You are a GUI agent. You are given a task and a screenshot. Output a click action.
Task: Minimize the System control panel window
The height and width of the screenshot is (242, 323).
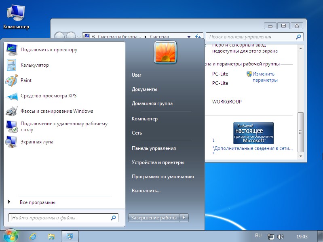pyautogui.click(x=270, y=26)
